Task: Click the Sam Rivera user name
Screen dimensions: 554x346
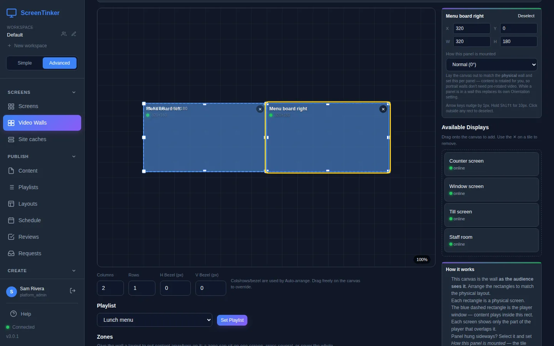Action: [32, 289]
